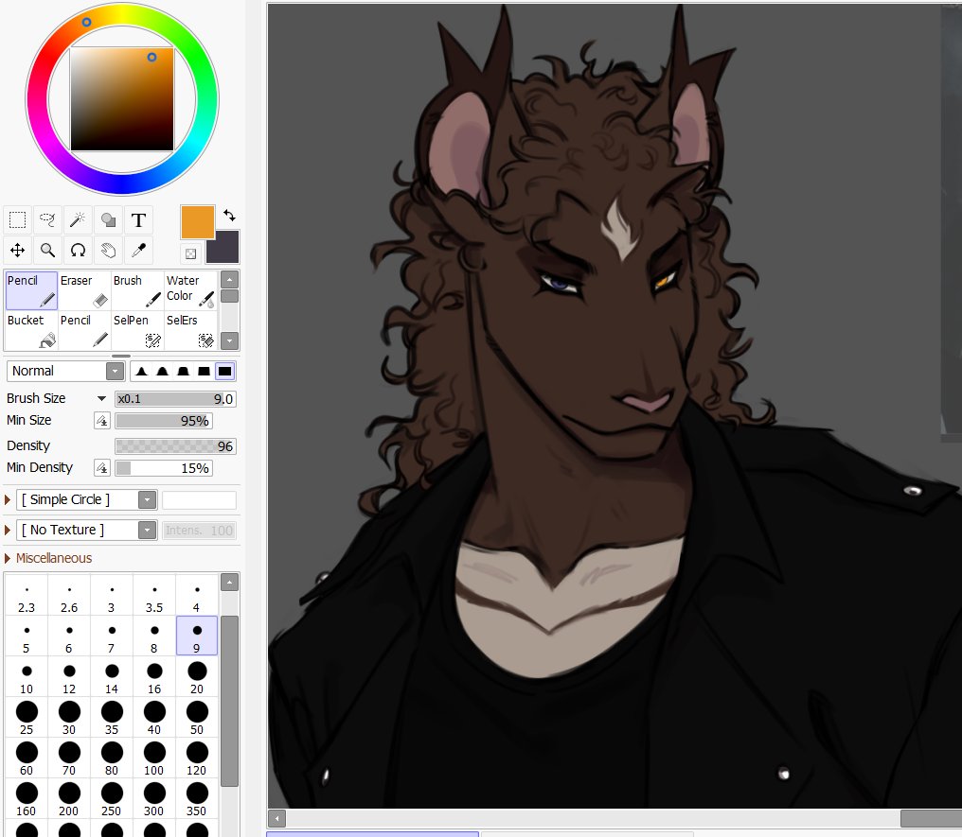
Task: Toggle Min Size pressure button
Action: (102, 420)
